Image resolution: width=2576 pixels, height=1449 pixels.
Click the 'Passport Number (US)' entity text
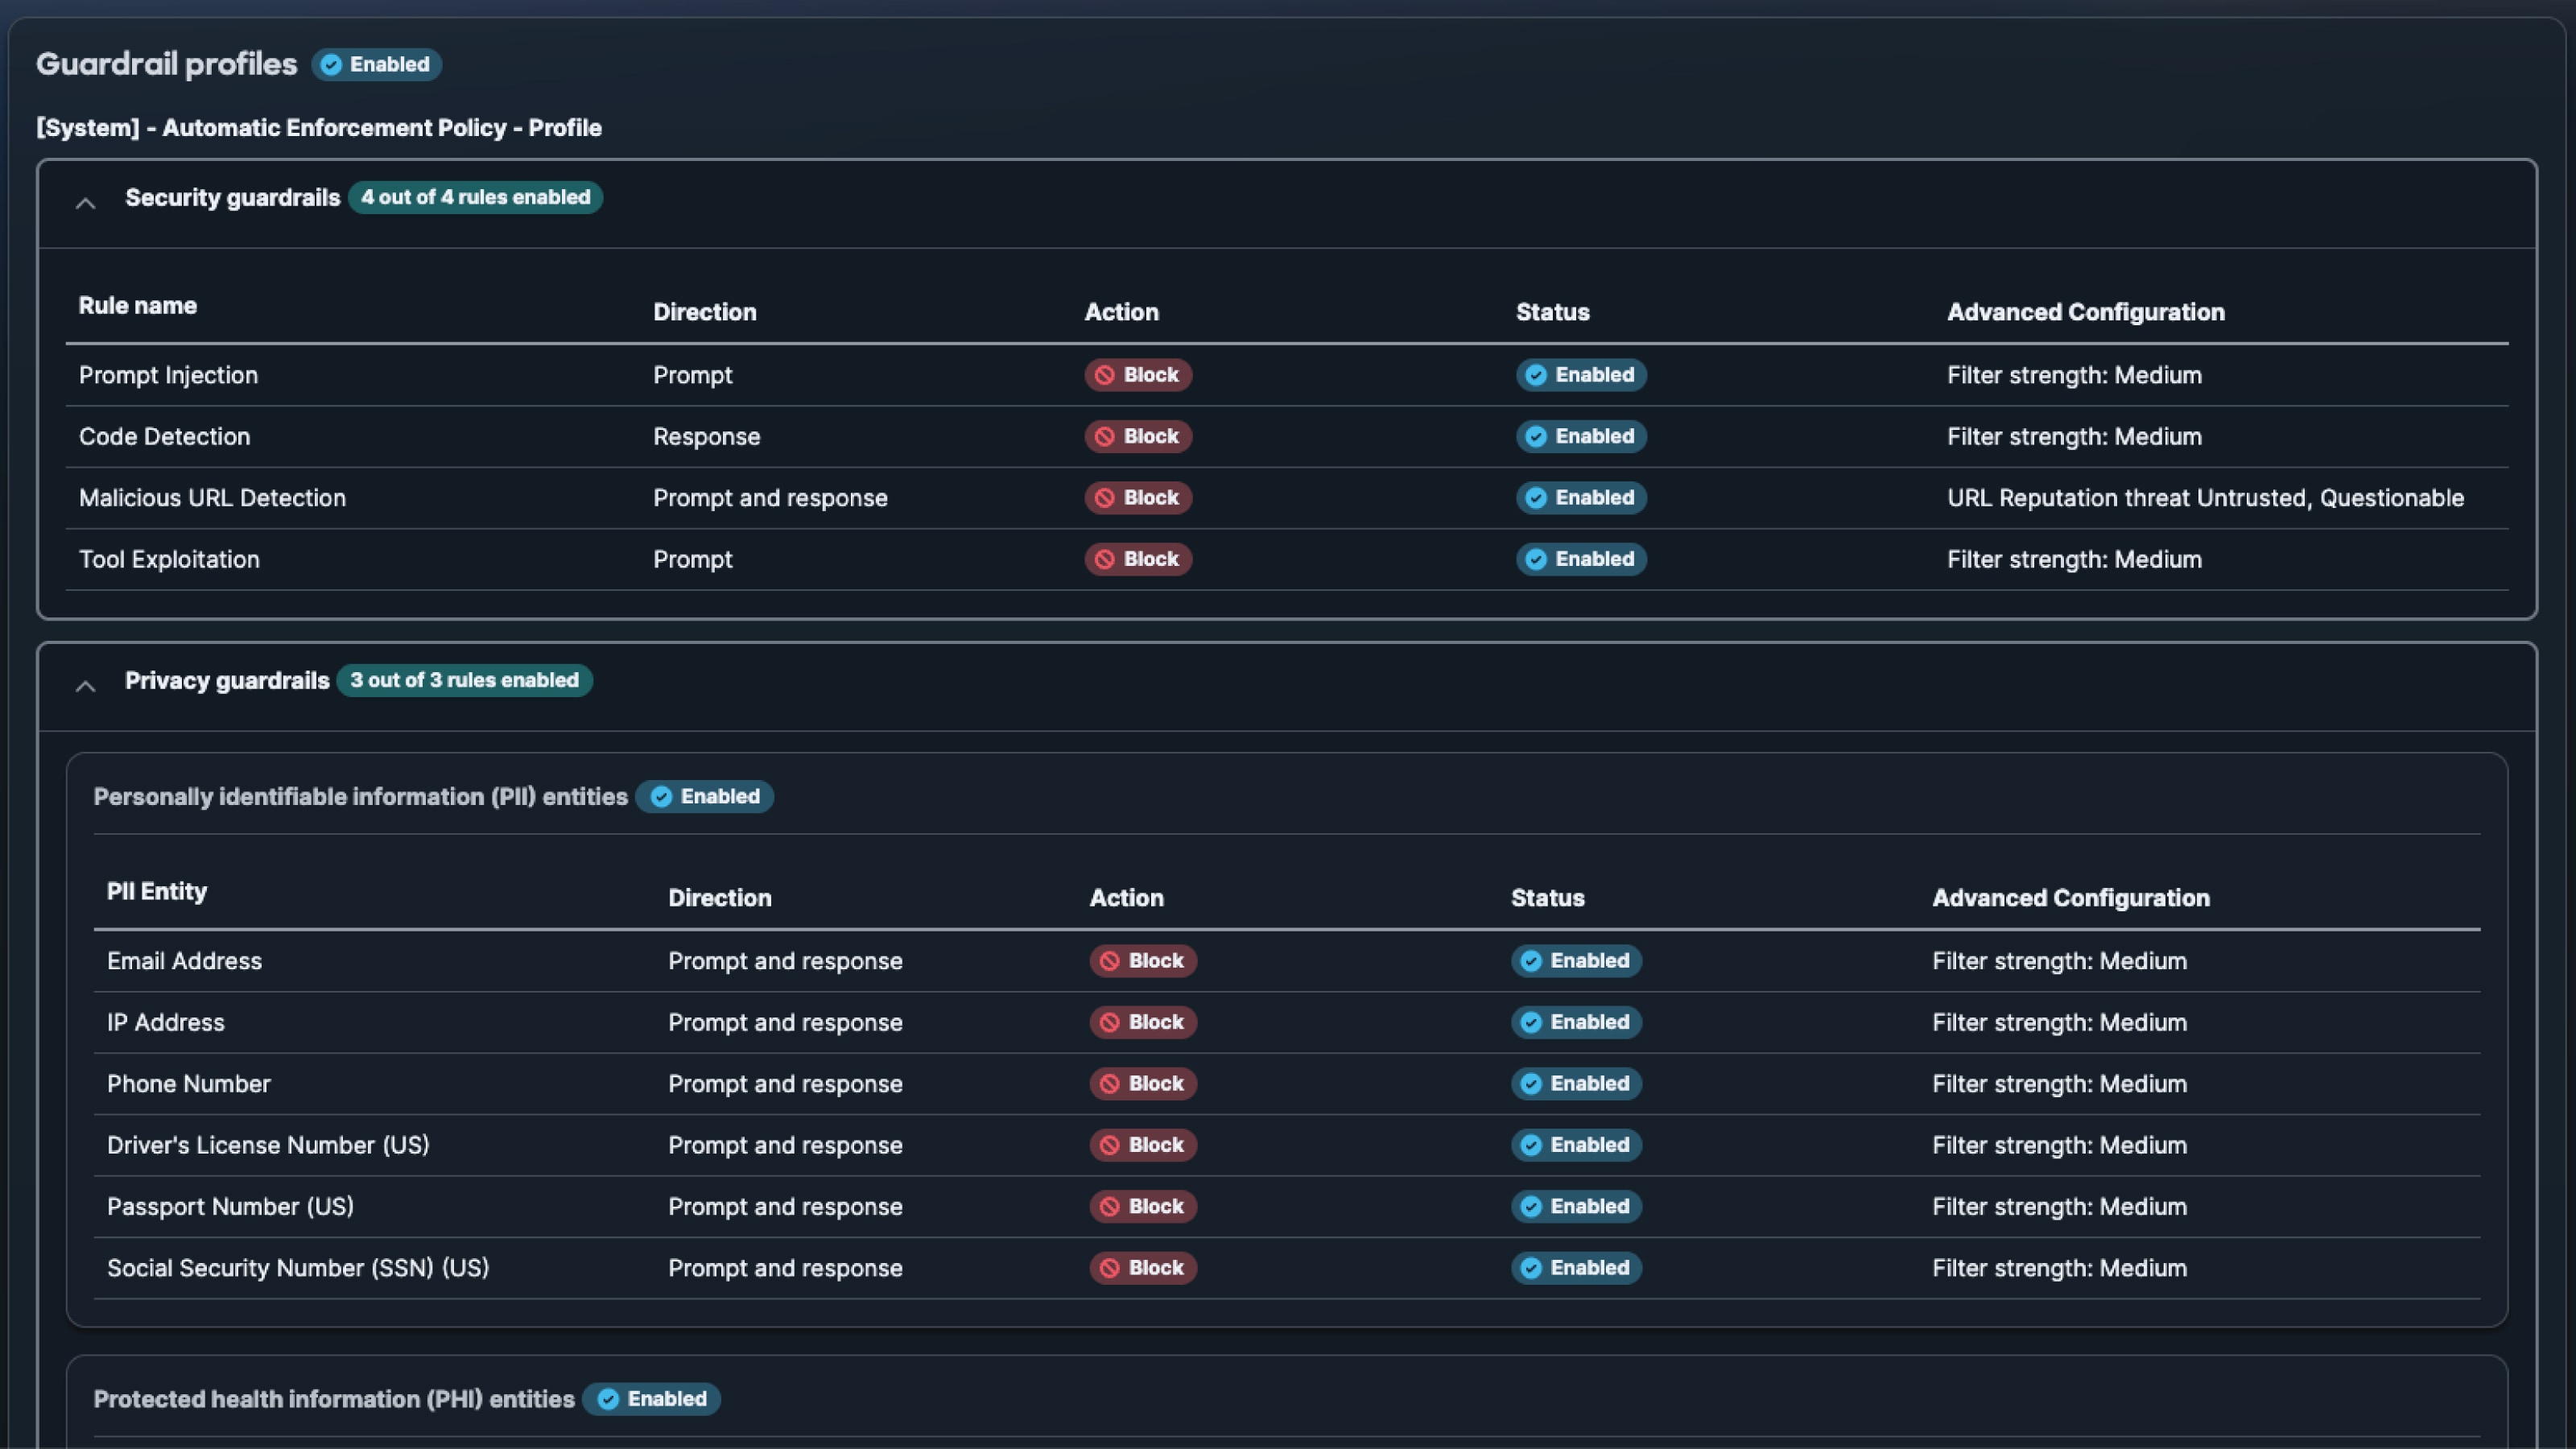(x=230, y=1207)
